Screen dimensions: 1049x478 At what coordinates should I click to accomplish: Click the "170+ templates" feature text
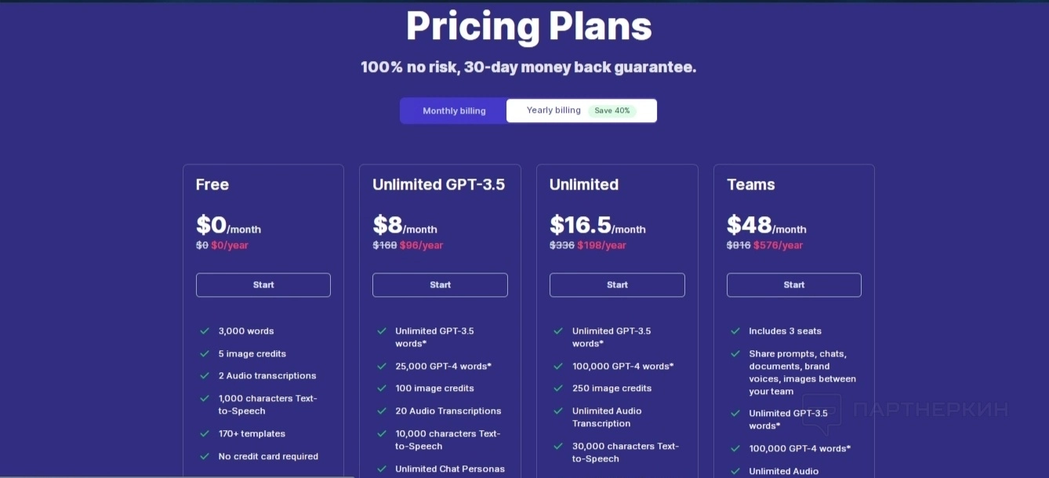pos(252,434)
